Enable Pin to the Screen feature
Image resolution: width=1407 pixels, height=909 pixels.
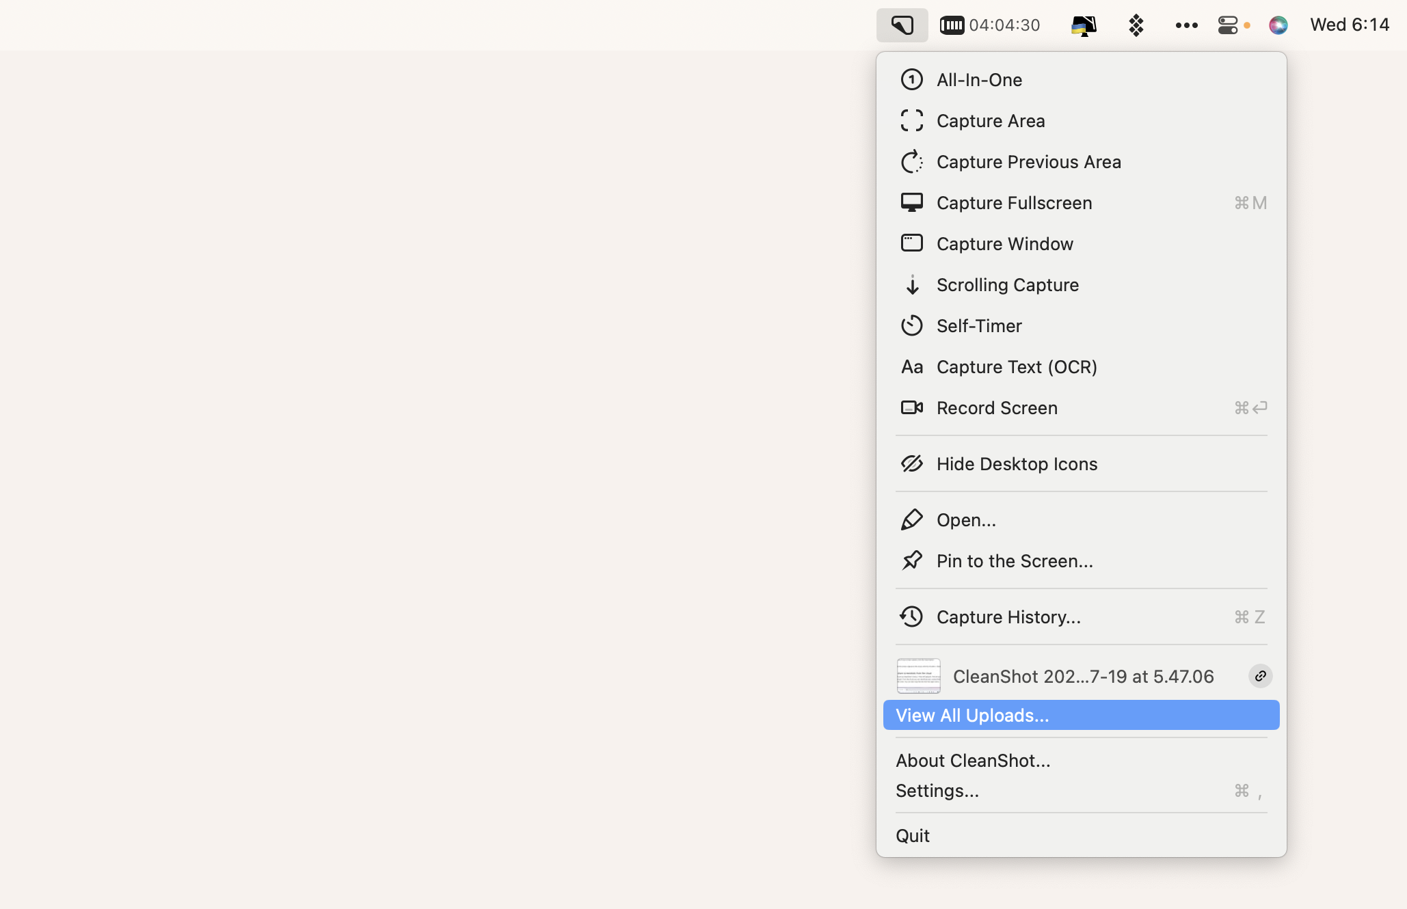coord(1013,560)
